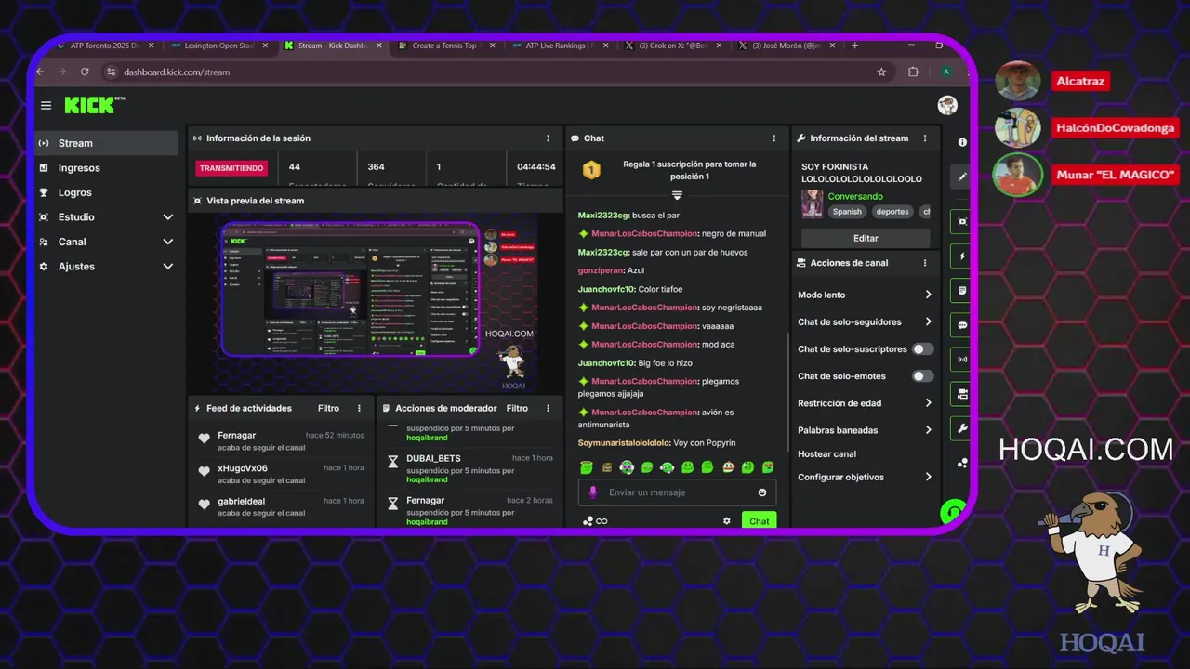Open the user avatar menu in the Kick header

(947, 105)
